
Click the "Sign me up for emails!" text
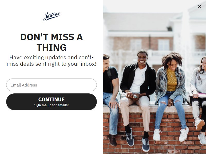(51, 105)
